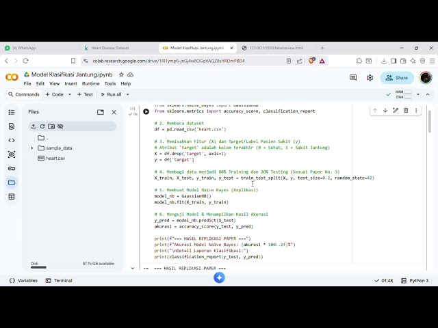
Task: Open the Commands search button
Action: click(24, 94)
